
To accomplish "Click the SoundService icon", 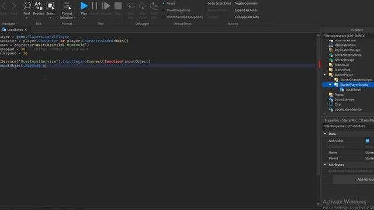I will pos(331,100).
